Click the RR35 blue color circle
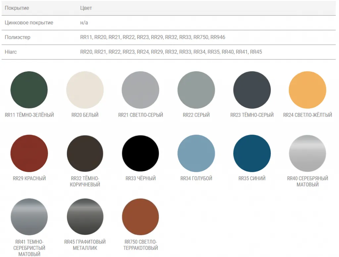This screenshot has width=339, height=257. click(252, 153)
